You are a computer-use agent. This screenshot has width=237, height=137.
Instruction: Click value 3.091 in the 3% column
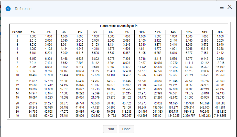point(64,45)
